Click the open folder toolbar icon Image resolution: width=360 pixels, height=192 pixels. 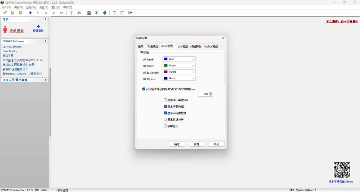coord(4,13)
